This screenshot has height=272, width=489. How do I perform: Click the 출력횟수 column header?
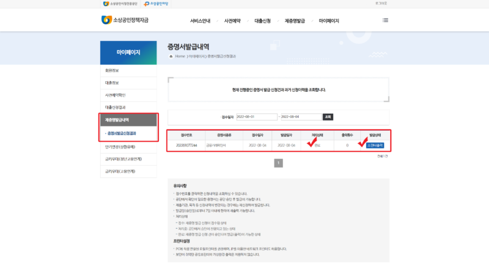pyautogui.click(x=347, y=135)
